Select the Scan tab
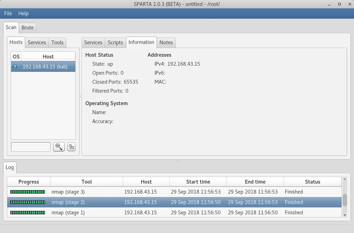This screenshot has height=233, width=354. (11, 27)
